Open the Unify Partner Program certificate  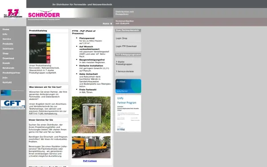click(128, 113)
